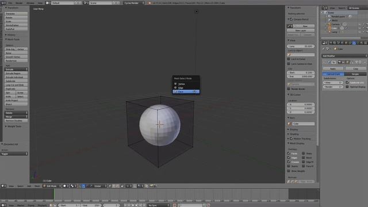
Task: Click the Remove Doubles button
Action: click(x=16, y=120)
